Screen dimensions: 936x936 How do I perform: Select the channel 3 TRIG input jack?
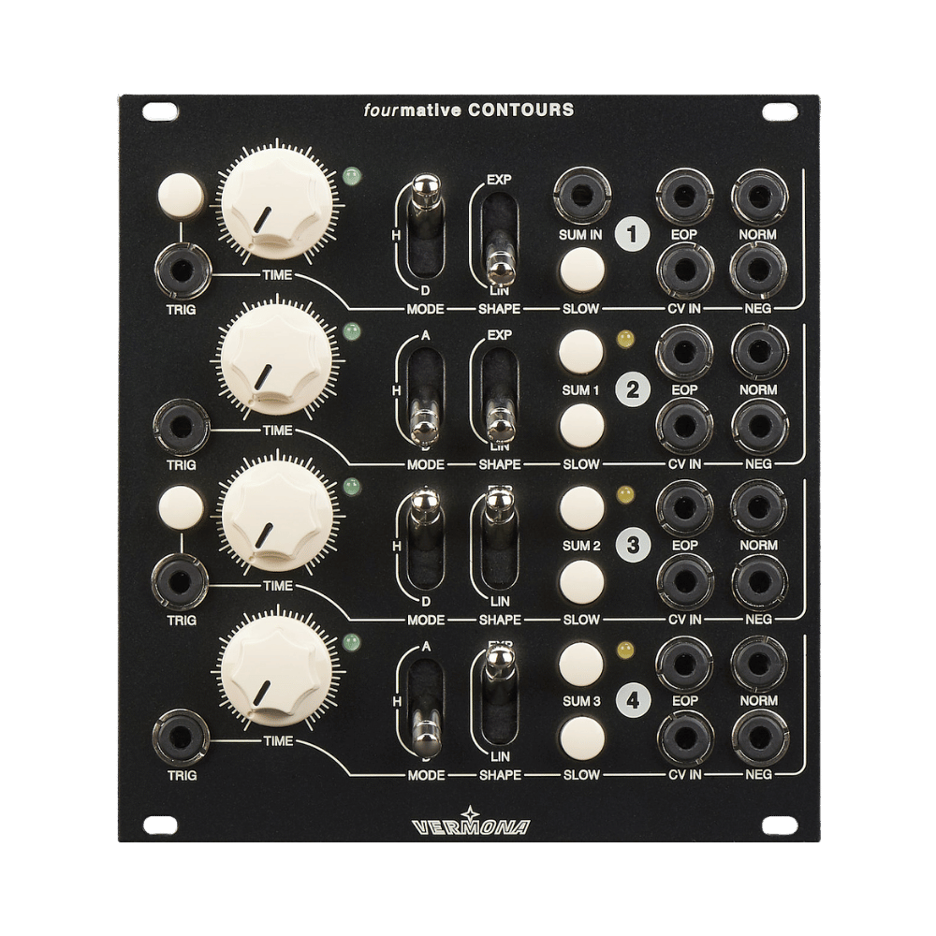(x=181, y=581)
